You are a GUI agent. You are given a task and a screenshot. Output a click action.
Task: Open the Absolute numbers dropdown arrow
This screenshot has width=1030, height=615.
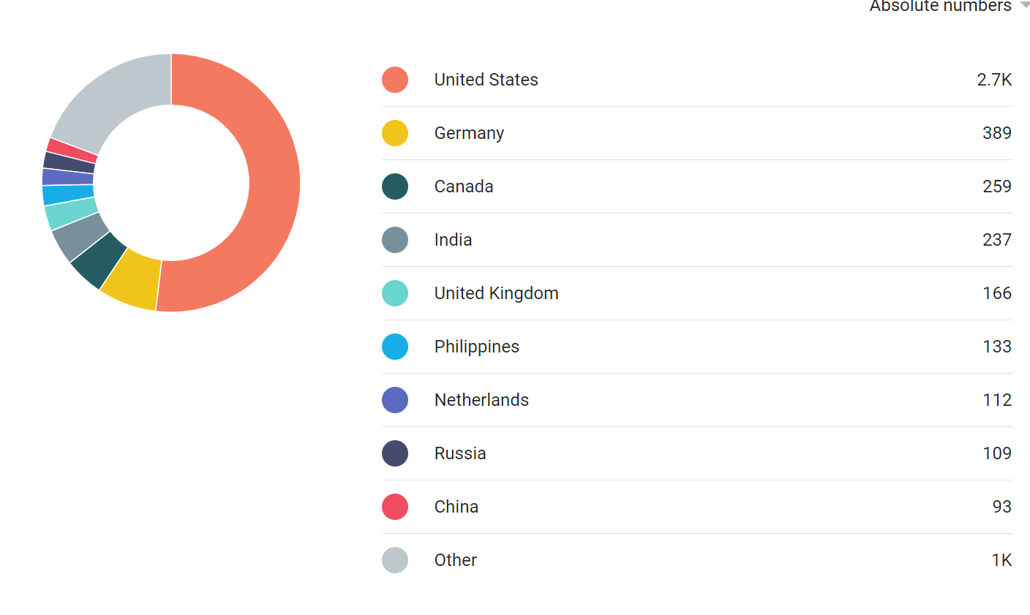pos(1025,4)
